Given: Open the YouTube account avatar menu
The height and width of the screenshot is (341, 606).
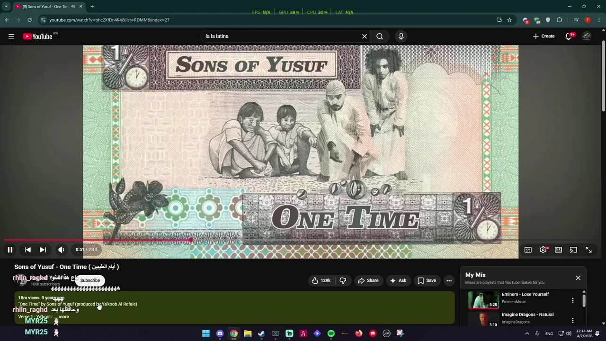Looking at the screenshot, I should pos(587,36).
